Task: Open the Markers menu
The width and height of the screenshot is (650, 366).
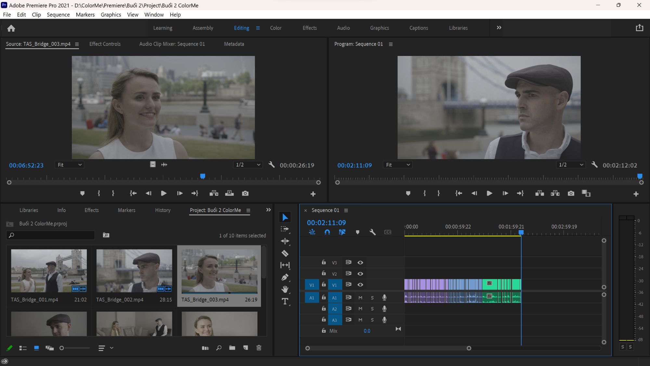Action: pos(85,15)
